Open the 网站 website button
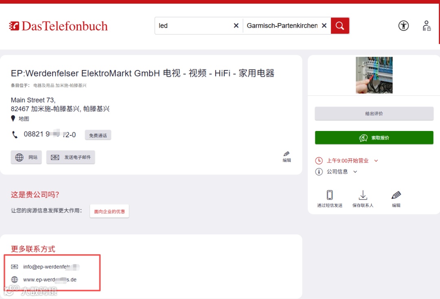Screen dimensions: 440x299 pyautogui.click(x=26, y=157)
